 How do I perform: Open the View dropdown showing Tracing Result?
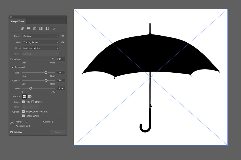[41, 42]
